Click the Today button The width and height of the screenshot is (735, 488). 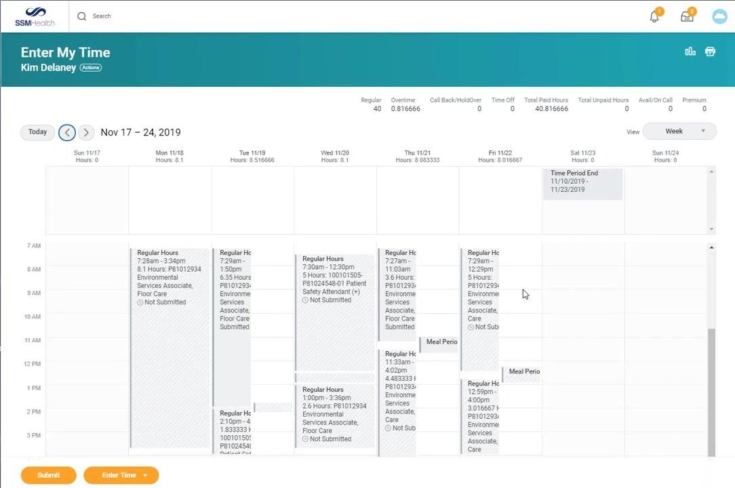pos(37,132)
